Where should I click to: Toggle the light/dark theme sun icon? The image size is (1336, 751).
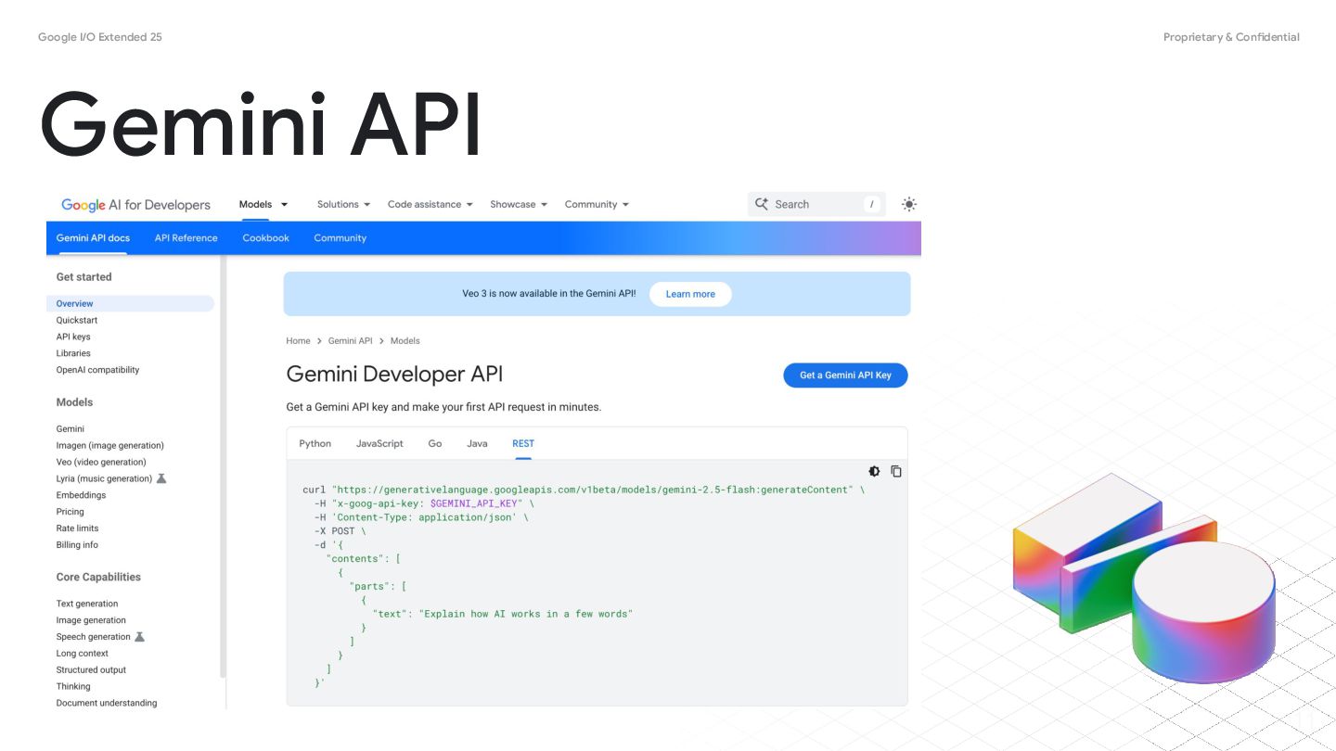[909, 204]
